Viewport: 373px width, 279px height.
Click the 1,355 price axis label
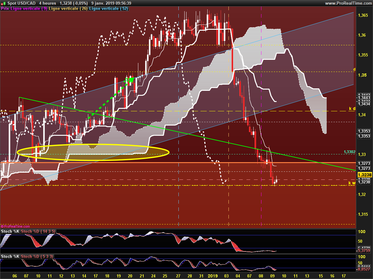363,55
